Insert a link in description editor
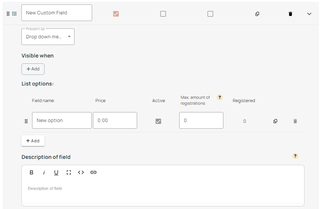Viewport: 320px width, 209px height. (94, 173)
